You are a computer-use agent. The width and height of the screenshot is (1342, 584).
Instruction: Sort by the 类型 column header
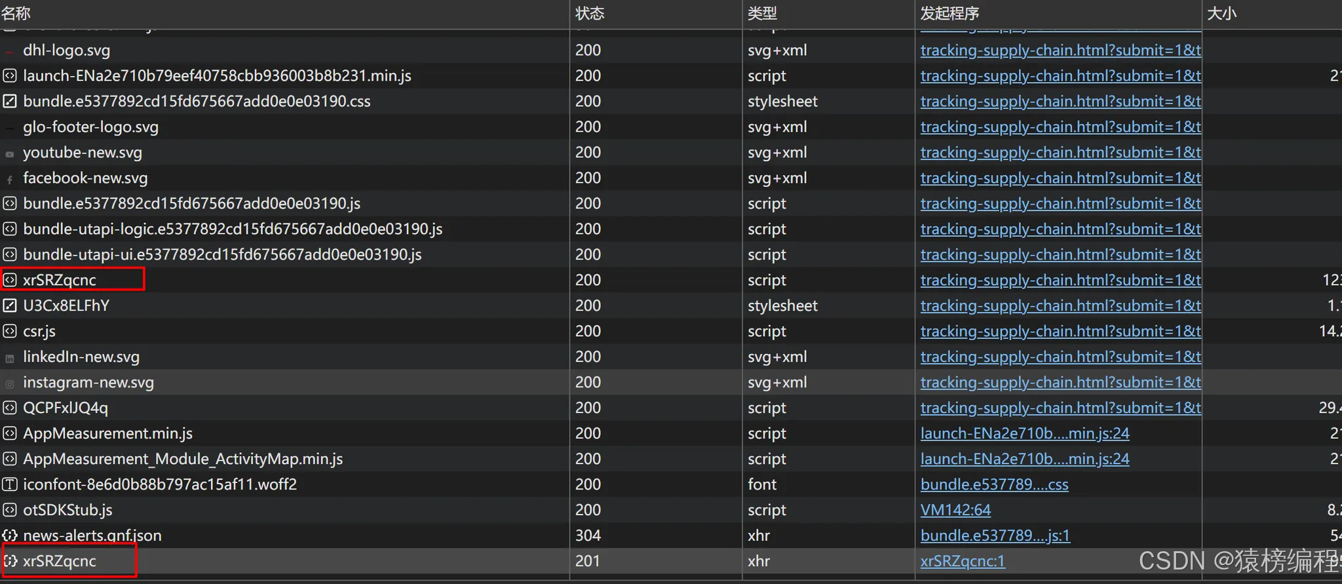762,13
